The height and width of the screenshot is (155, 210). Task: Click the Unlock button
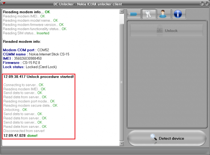[x=167, y=30]
